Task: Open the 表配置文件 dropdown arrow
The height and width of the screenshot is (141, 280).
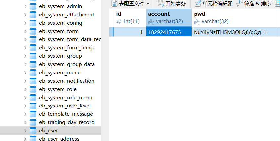Action: [148, 4]
